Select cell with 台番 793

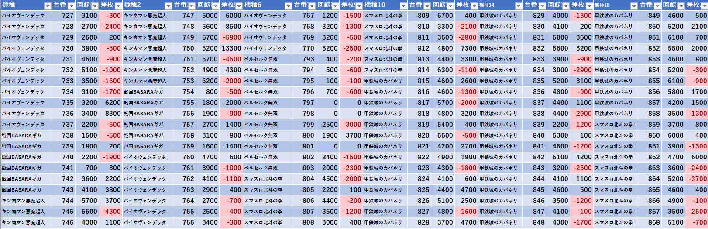304,59
